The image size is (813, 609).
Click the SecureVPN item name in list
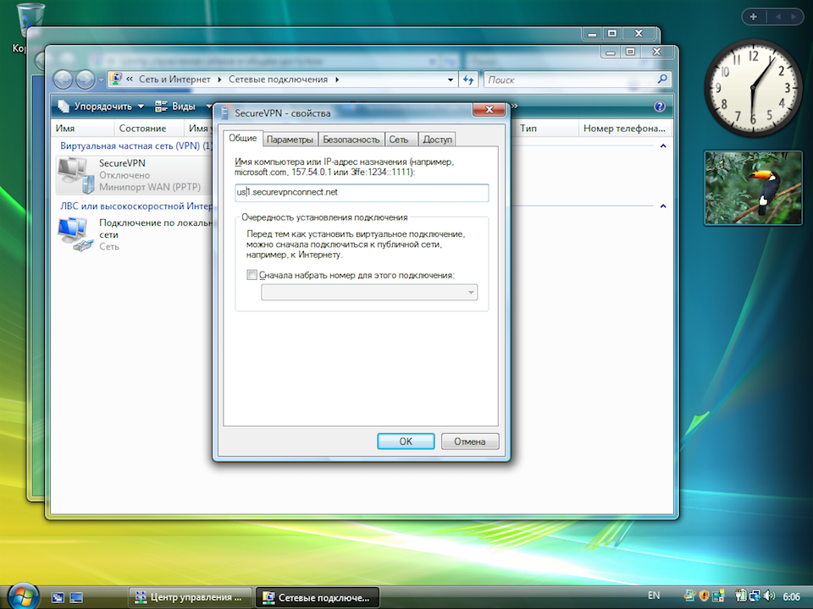[122, 163]
